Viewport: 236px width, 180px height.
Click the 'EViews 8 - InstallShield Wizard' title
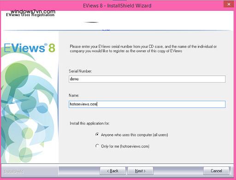click(117, 6)
